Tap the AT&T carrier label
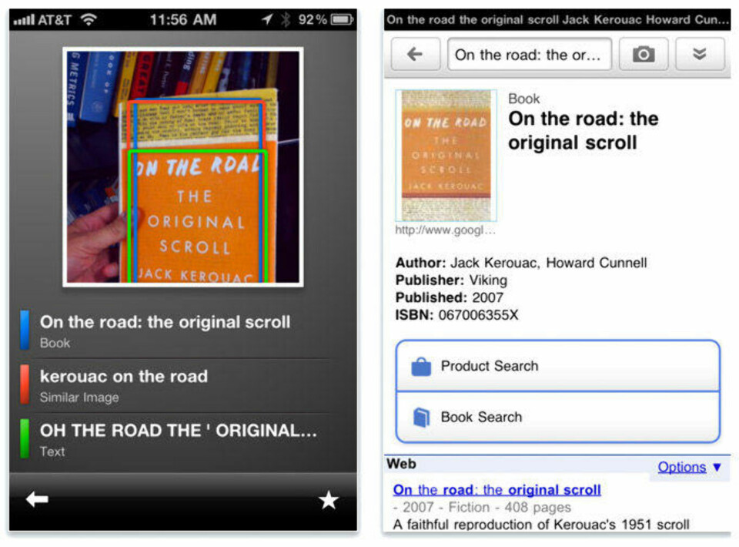The height and width of the screenshot is (547, 739). pos(55,20)
